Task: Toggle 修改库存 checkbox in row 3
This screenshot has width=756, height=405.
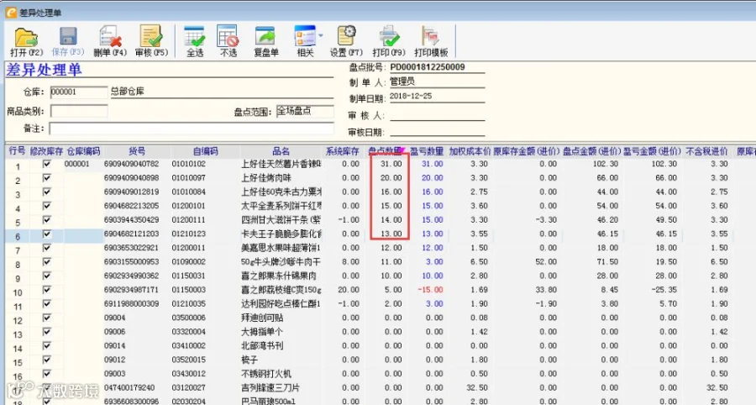Action: [x=46, y=192]
